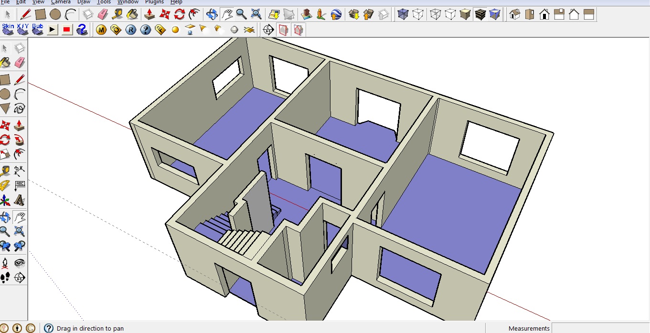Open the Plugins menu
This screenshot has height=333, width=650.
(154, 2)
